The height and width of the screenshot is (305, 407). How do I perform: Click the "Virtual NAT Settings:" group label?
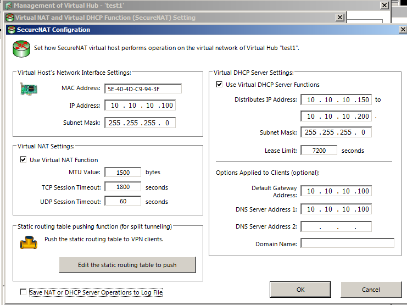pos(46,146)
